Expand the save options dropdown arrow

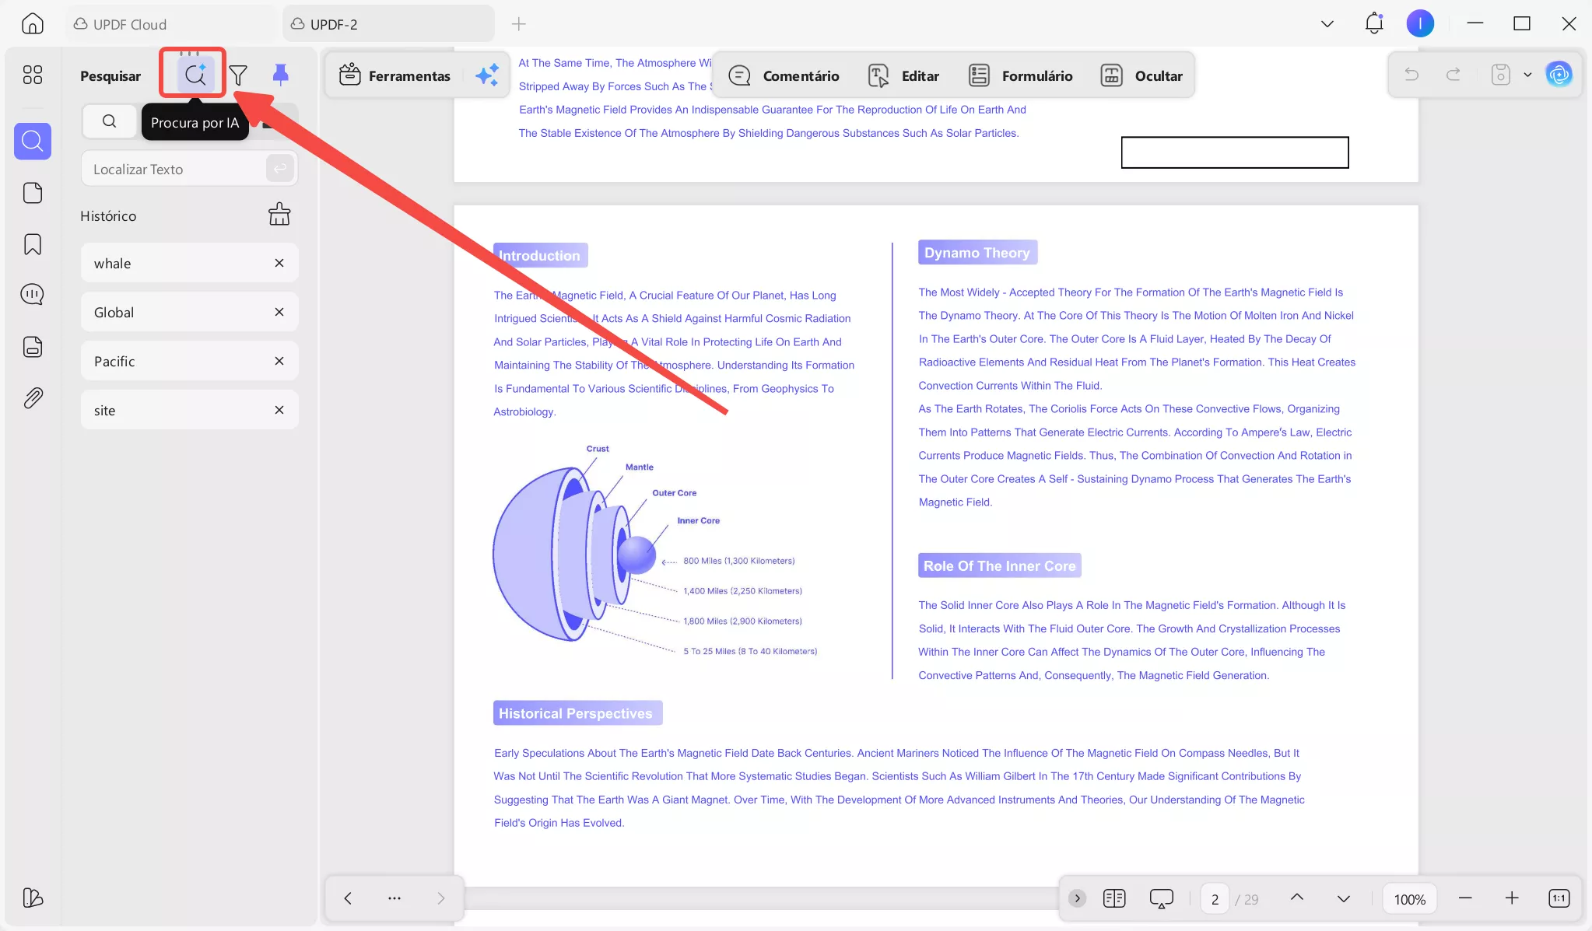tap(1527, 75)
